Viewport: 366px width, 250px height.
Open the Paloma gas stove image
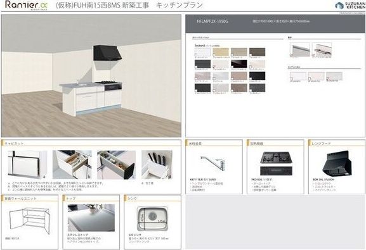(x=275, y=163)
